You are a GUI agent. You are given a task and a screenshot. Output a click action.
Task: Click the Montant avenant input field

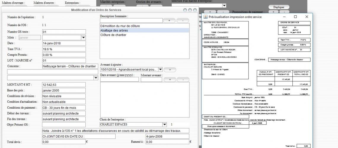[151, 80]
